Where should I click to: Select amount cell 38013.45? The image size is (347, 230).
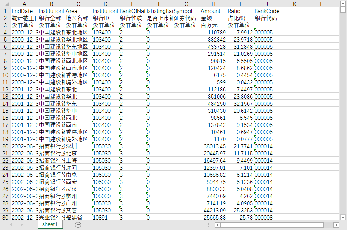(x=213, y=146)
